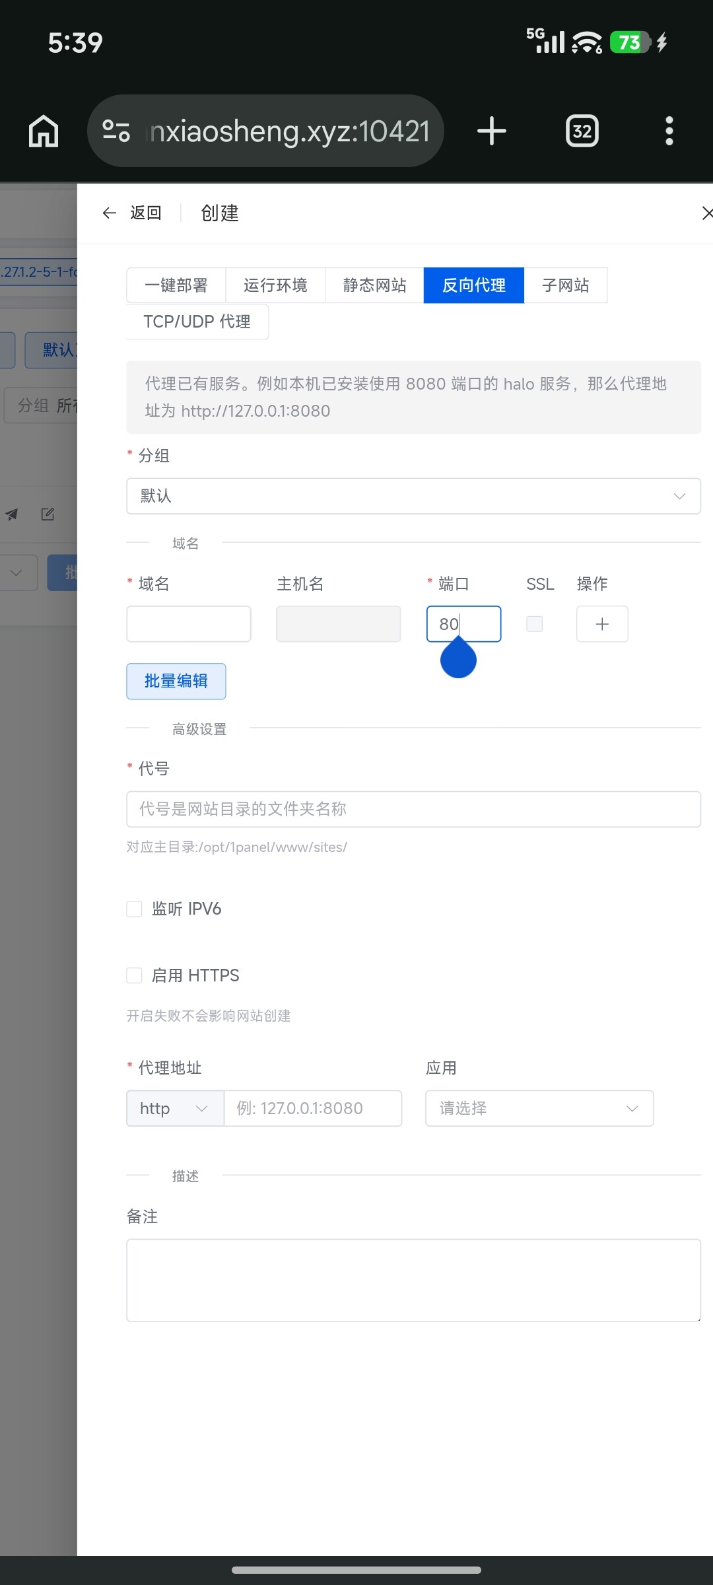713x1585 pixels.
Task: Select the TCP/UDP 代理 tab
Action: tap(197, 322)
